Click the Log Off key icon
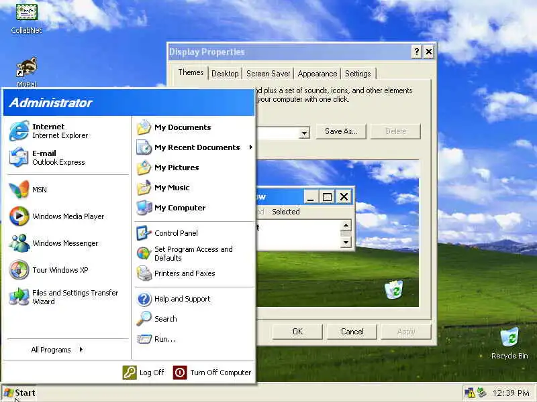The image size is (537, 402). coord(130,373)
